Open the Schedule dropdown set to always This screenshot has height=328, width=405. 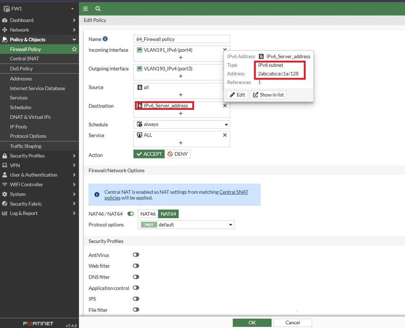[x=182, y=124]
